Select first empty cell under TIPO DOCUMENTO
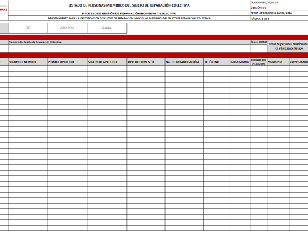This screenshot has height=231, width=308. point(146,69)
